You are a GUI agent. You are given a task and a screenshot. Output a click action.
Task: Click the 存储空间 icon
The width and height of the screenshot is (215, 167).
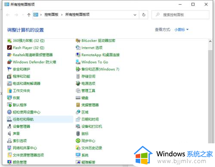(x=78, y=76)
